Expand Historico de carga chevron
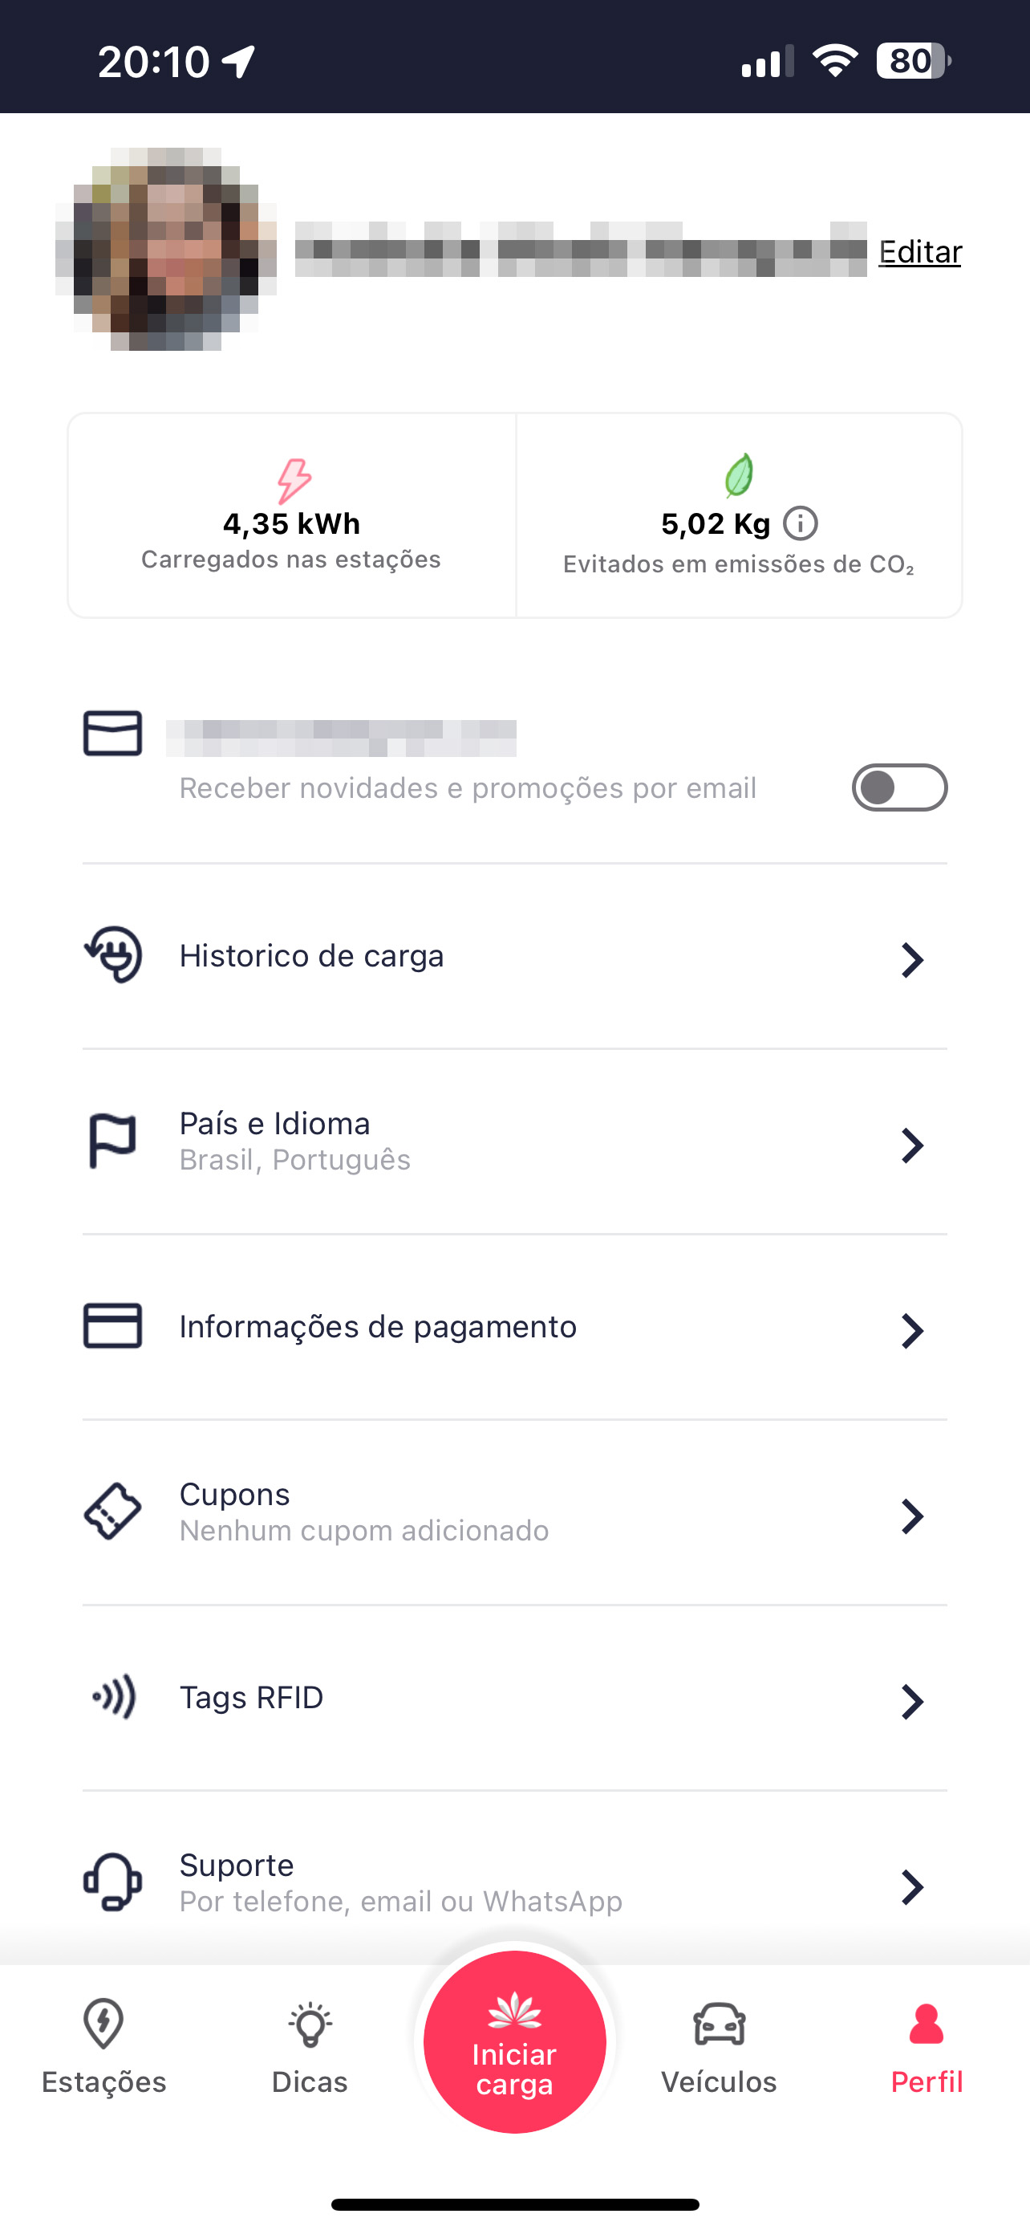Image resolution: width=1030 pixels, height=2230 pixels. tap(912, 960)
